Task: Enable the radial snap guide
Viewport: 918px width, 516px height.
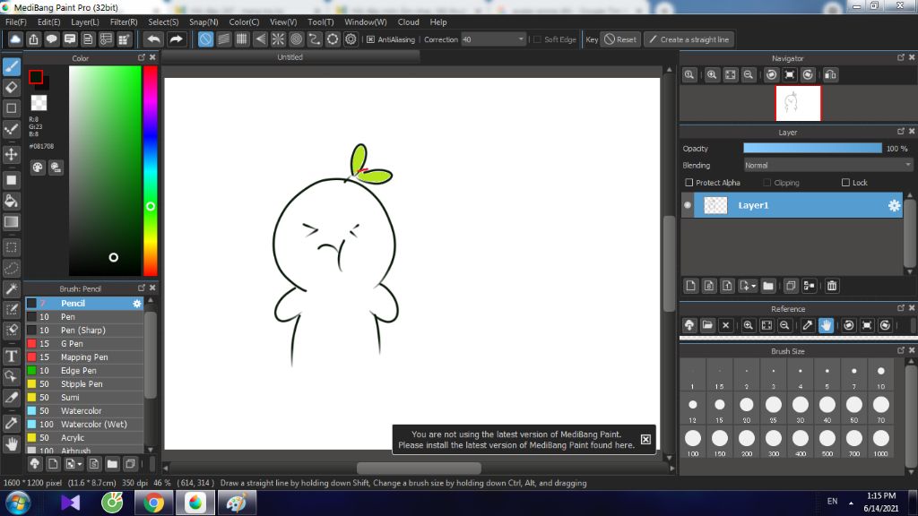Action: (278, 39)
